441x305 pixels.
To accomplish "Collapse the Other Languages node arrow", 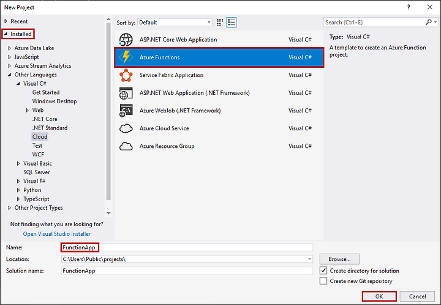I will (10, 75).
